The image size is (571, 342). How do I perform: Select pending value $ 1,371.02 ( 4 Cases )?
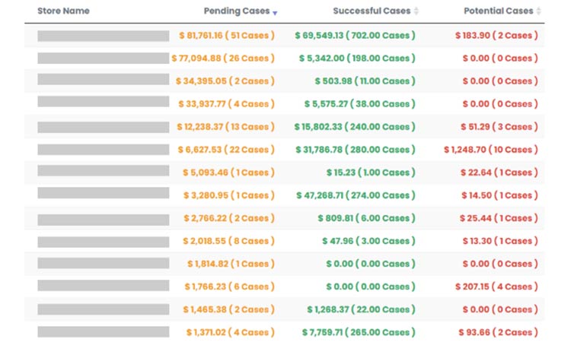pos(231,333)
